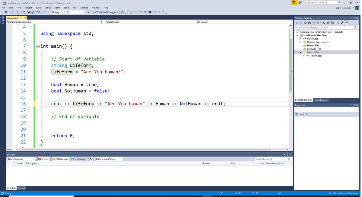Open the Tools menu

pyautogui.click(x=66, y=8)
